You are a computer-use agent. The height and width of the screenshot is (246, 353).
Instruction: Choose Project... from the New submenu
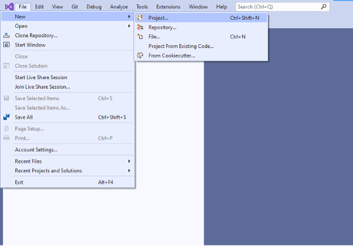pos(201,17)
